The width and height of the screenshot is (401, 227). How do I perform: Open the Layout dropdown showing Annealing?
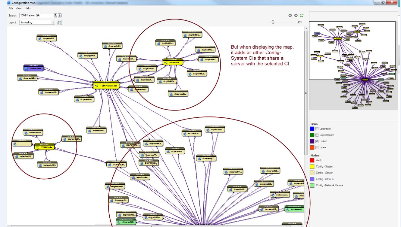coord(53,22)
